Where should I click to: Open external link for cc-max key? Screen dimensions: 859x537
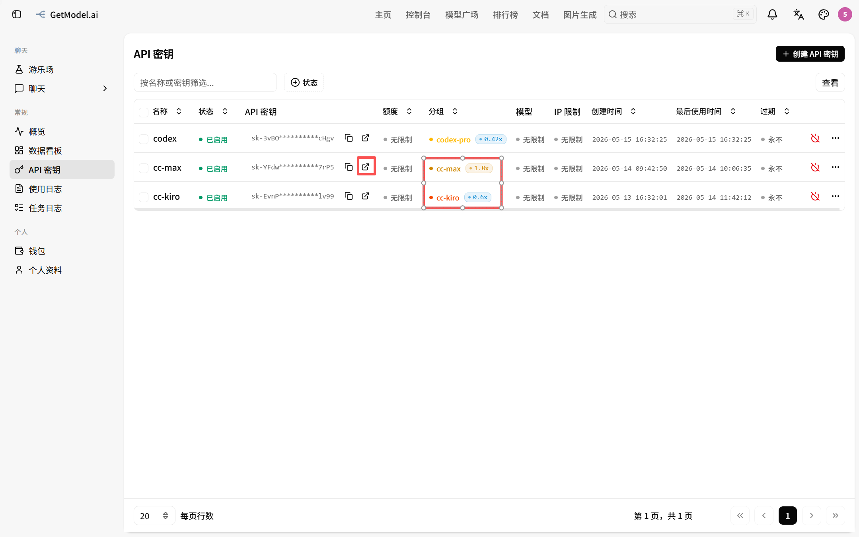click(x=366, y=167)
